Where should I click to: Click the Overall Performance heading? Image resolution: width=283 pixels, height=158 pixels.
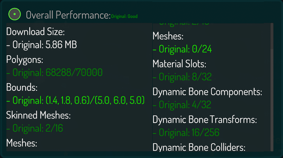click(x=68, y=15)
